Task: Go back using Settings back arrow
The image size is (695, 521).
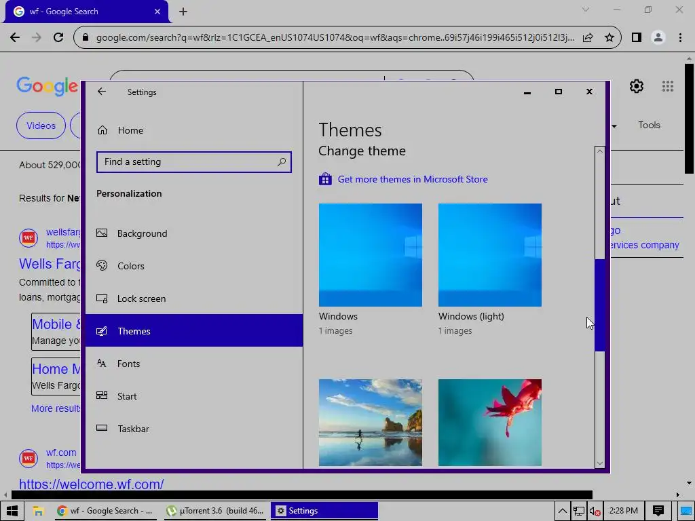Action: tap(102, 92)
